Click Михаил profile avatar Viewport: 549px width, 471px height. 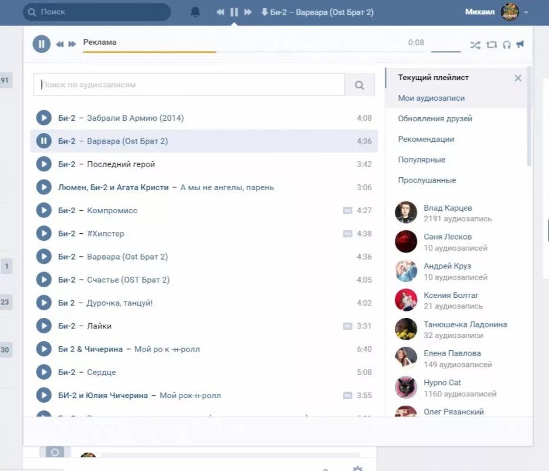510,12
